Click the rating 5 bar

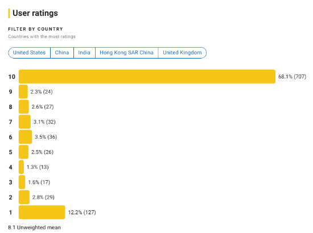23,152
